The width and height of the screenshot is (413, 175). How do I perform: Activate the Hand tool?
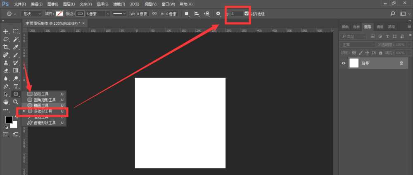pyautogui.click(x=6, y=102)
